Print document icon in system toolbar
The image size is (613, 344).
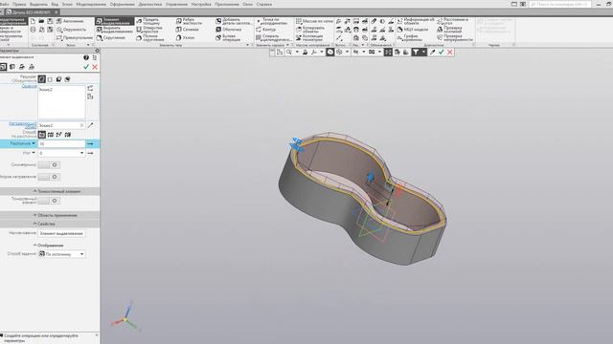click(x=33, y=30)
